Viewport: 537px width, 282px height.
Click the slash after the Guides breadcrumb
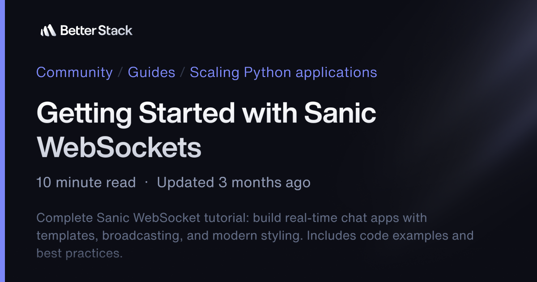pos(183,73)
